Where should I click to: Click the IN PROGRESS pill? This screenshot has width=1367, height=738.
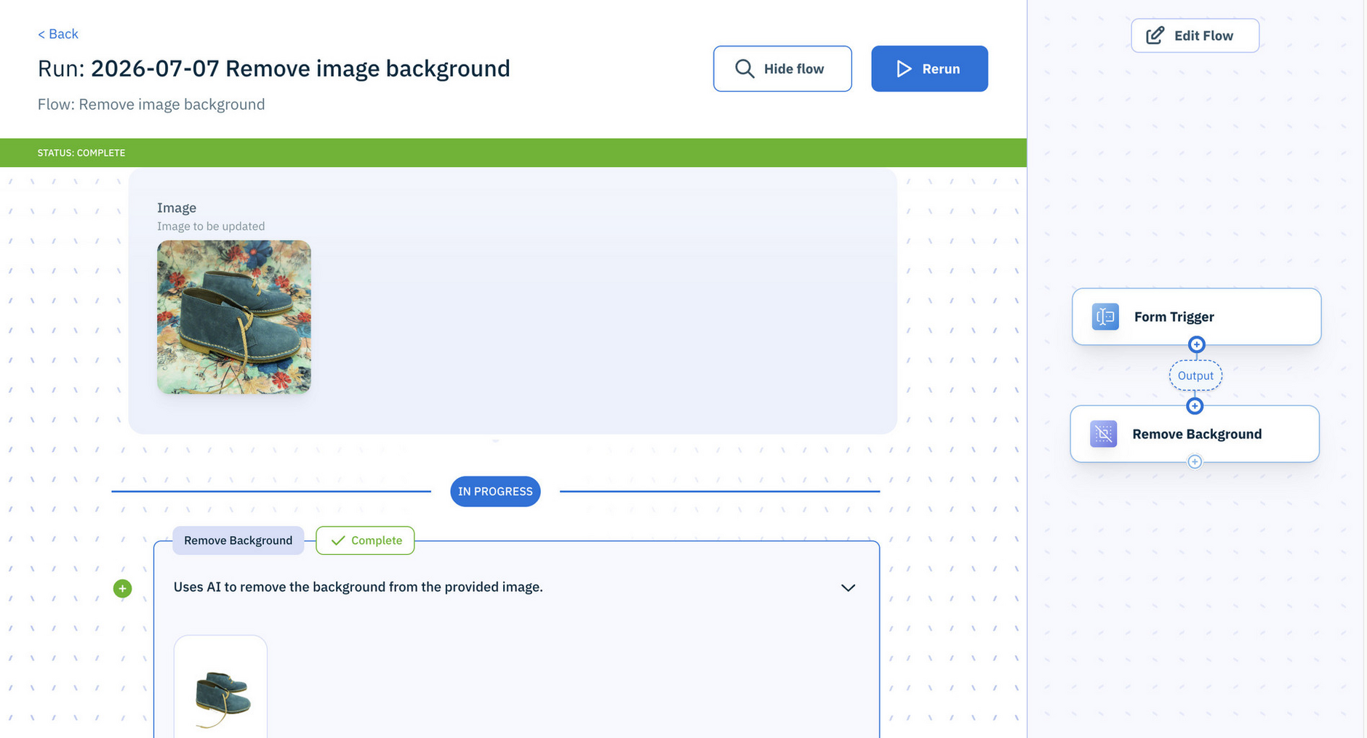[495, 492]
